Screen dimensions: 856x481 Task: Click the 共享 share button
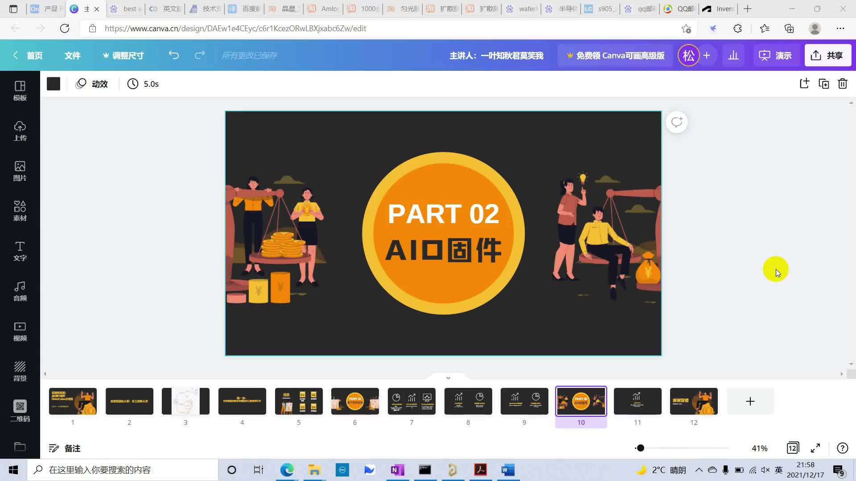click(827, 55)
